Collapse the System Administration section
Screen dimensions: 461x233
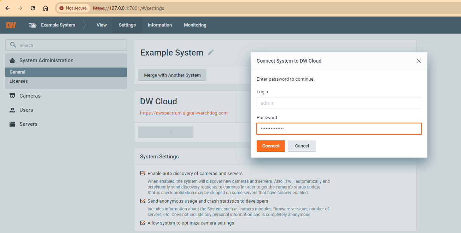click(x=46, y=60)
